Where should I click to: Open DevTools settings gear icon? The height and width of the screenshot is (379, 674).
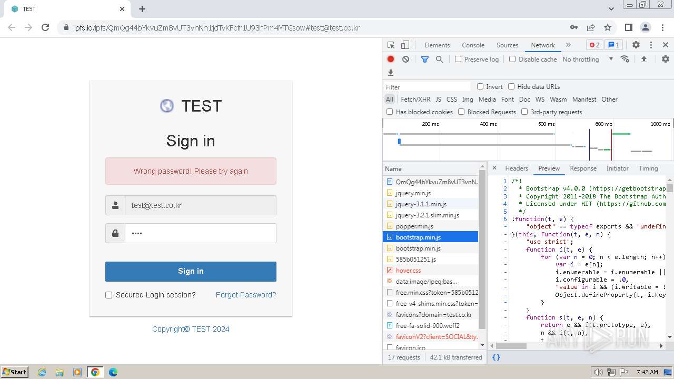coord(636,45)
